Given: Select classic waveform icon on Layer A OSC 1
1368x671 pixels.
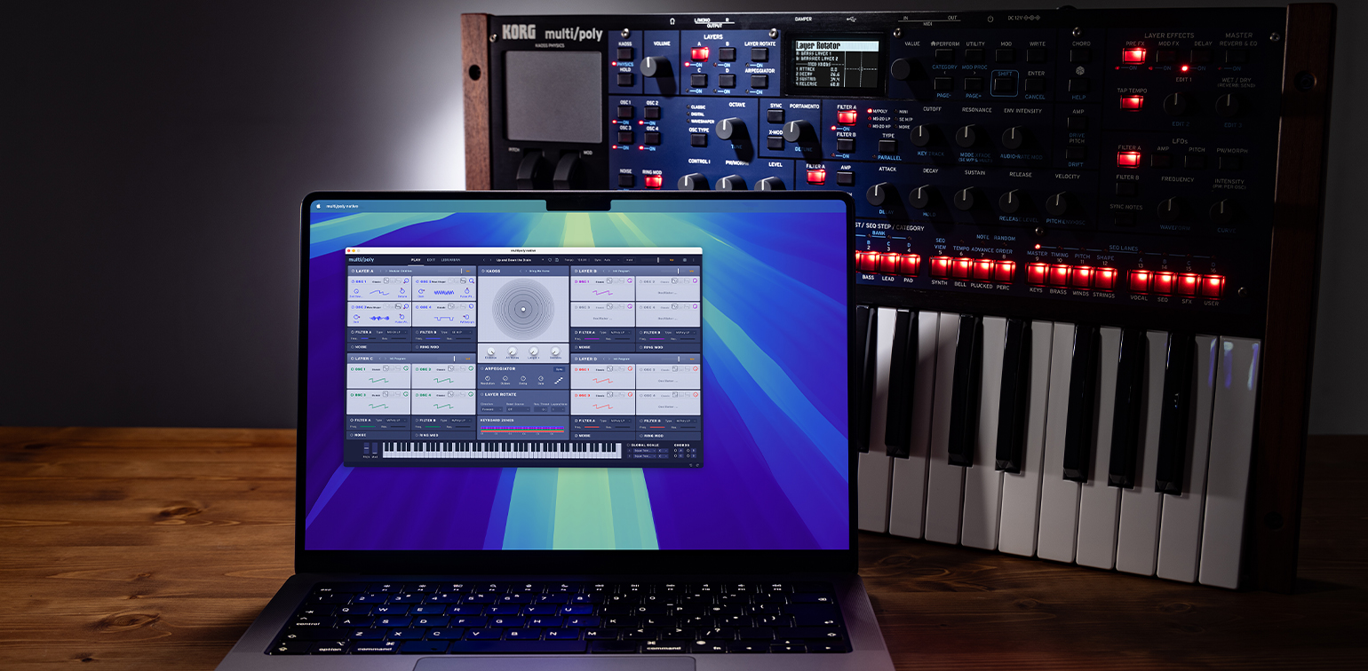Looking at the screenshot, I should tap(386, 280).
